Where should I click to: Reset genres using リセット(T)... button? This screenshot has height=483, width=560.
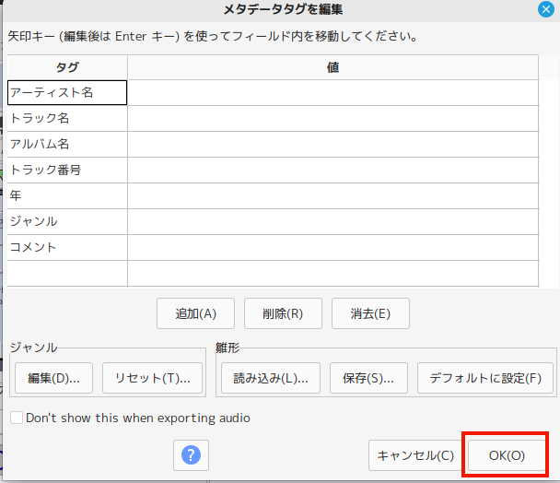pos(152,377)
